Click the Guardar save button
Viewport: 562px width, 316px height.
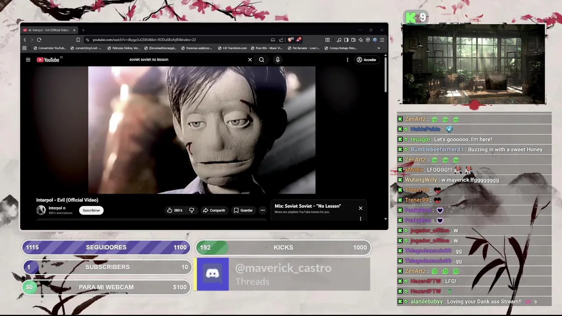[243, 210]
